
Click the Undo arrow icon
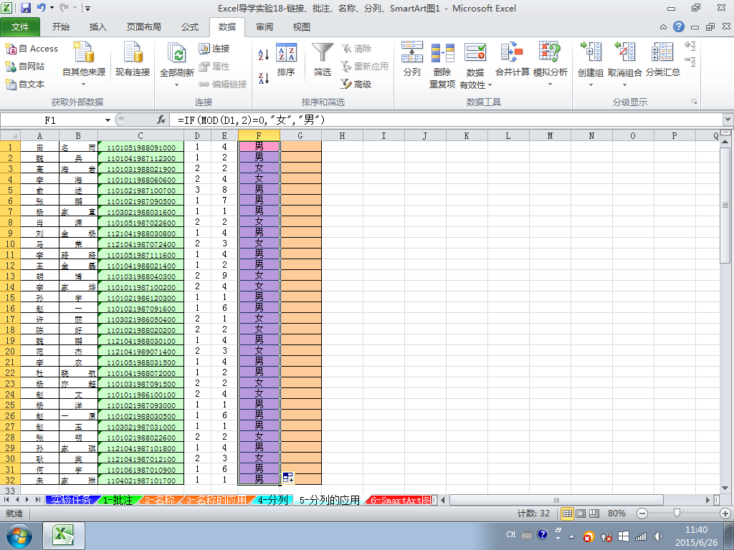tap(41, 8)
